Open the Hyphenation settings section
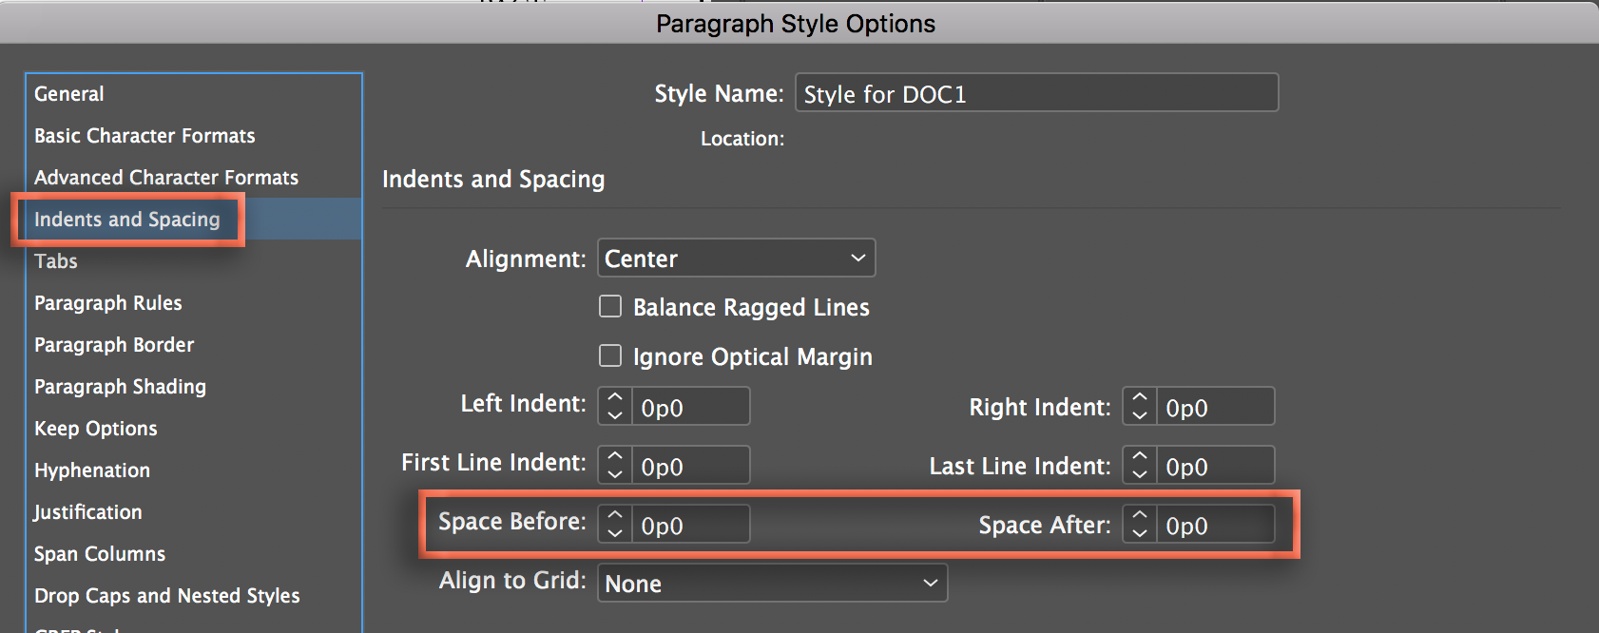 point(92,470)
